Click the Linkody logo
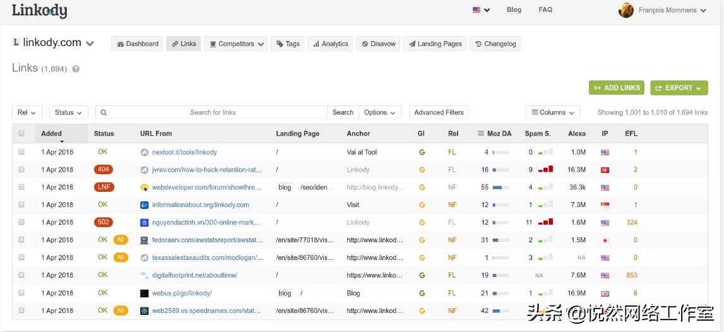Image resolution: width=724 pixels, height=332 pixels. click(x=39, y=11)
